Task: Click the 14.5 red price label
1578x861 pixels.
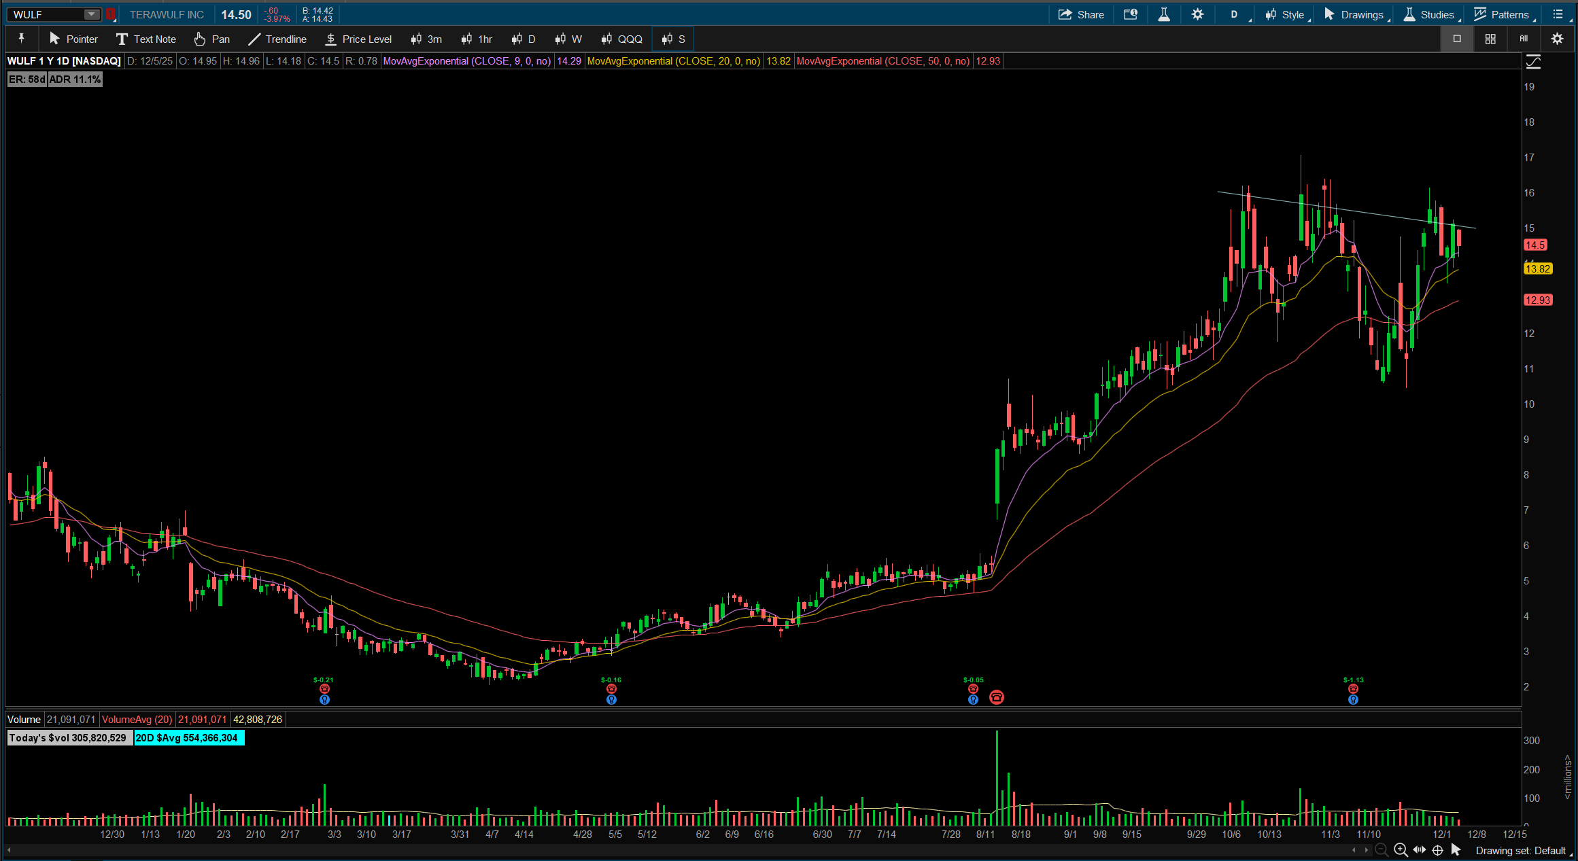Action: pyautogui.click(x=1535, y=245)
